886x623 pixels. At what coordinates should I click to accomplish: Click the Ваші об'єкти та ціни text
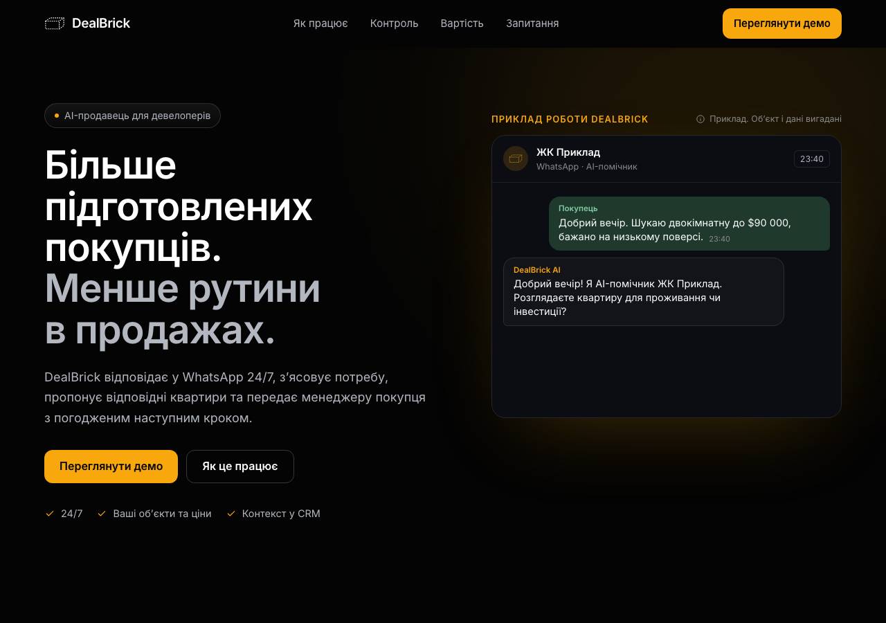[162, 514]
